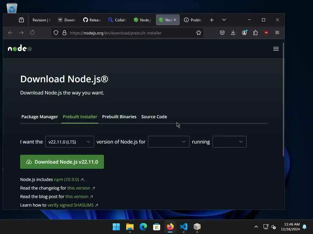The width and height of the screenshot is (313, 234).
Task: Click Firefox taskbar icon
Action: [170, 227]
